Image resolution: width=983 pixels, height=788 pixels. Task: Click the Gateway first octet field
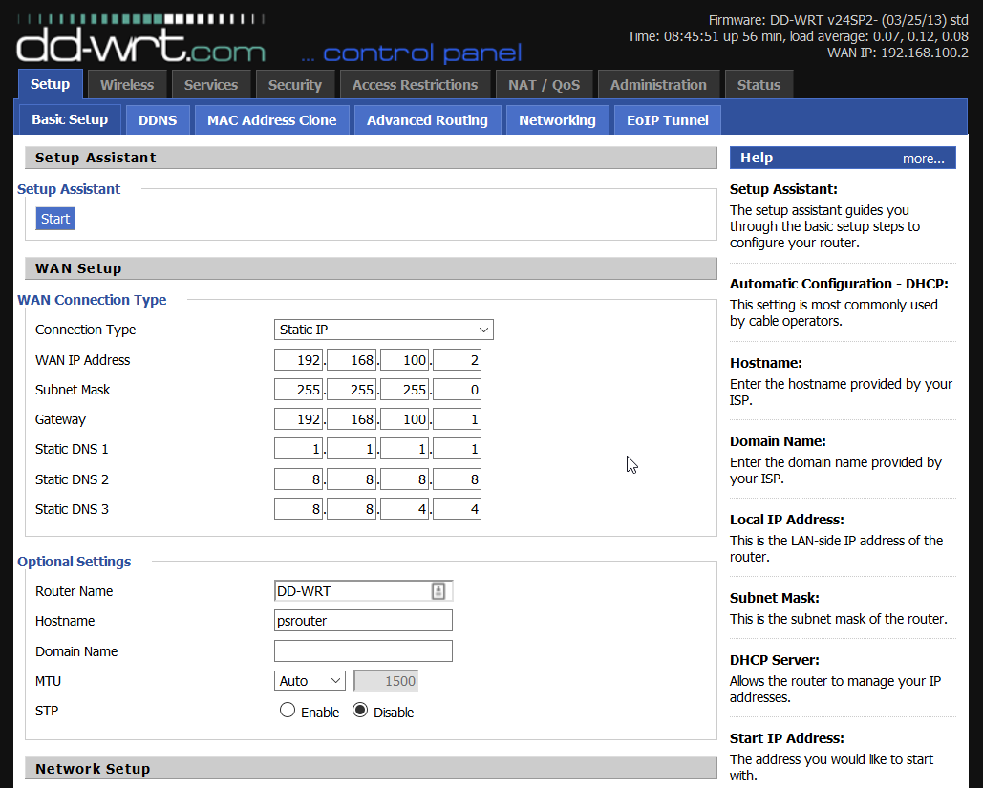[x=298, y=418]
